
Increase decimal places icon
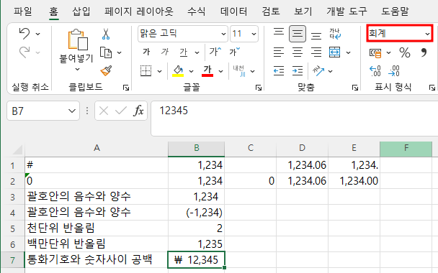pyautogui.click(x=375, y=70)
